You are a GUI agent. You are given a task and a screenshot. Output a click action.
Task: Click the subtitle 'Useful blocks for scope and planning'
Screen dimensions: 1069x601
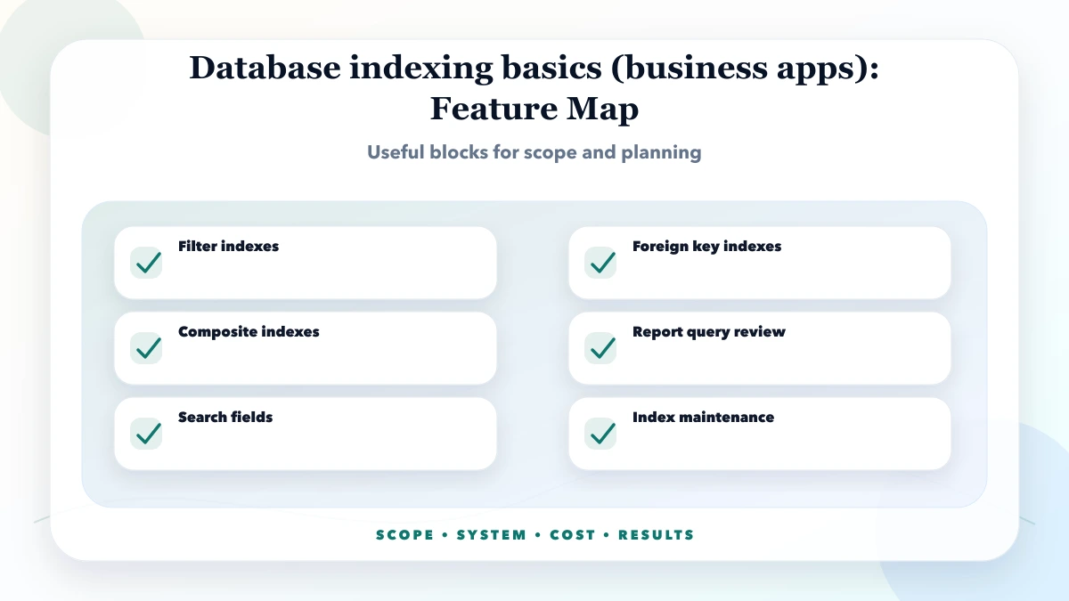coord(534,152)
